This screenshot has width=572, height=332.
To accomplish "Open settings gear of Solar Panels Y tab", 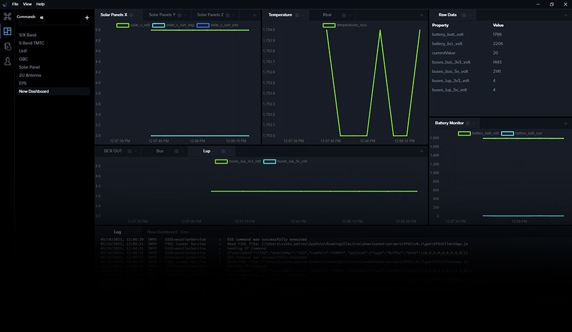I will [x=179, y=15].
